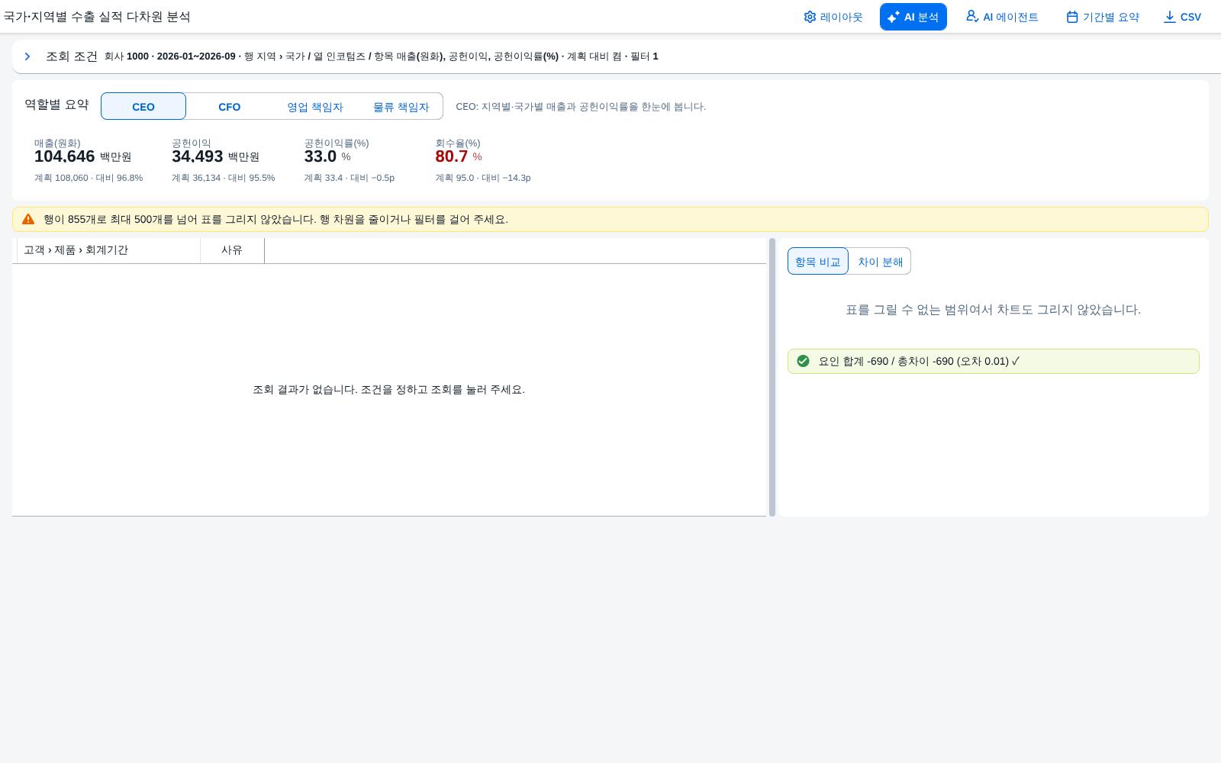1221x763 pixels.
Task: Click the plan text 계획 108,060 · 대비 96.8%
Action: (x=89, y=178)
